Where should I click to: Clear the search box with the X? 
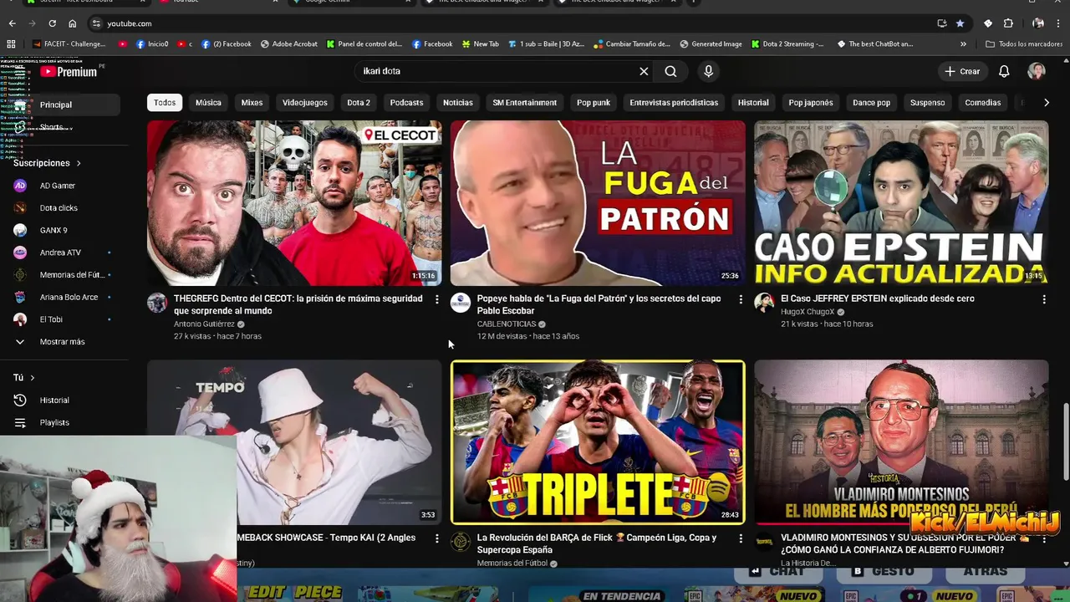[644, 71]
